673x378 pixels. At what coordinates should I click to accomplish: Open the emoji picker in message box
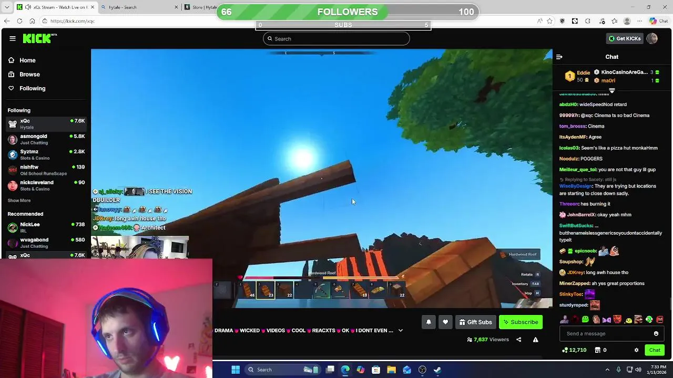pos(656,333)
